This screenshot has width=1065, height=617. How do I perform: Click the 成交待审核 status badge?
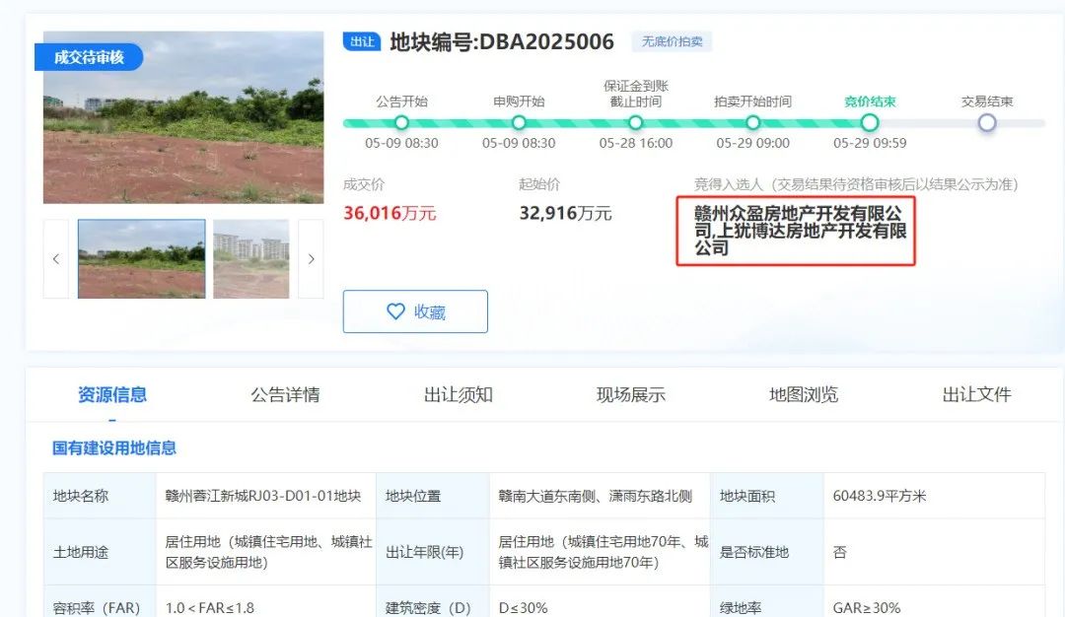(x=89, y=57)
